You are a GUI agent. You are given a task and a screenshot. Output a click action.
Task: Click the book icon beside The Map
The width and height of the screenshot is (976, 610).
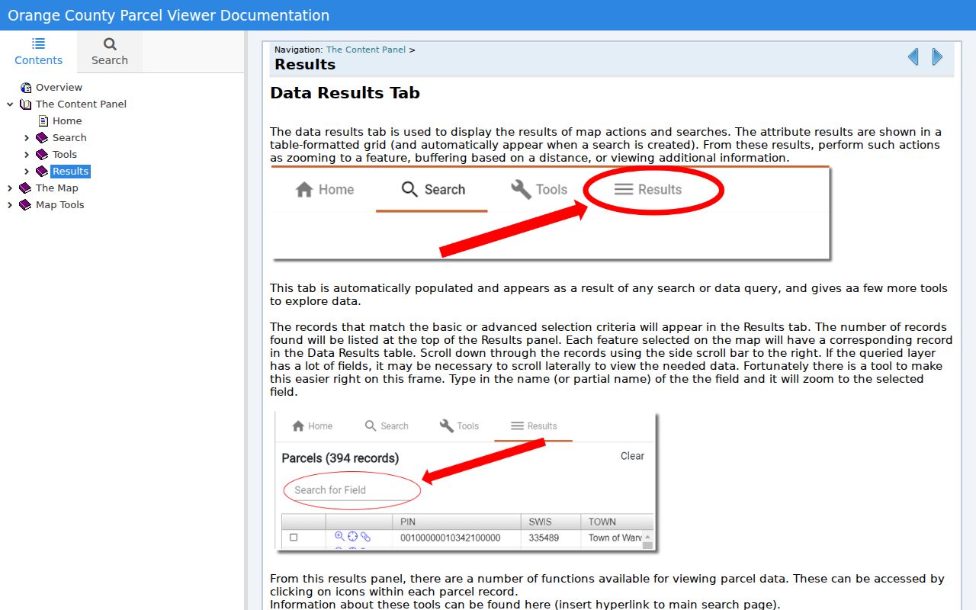(x=25, y=188)
